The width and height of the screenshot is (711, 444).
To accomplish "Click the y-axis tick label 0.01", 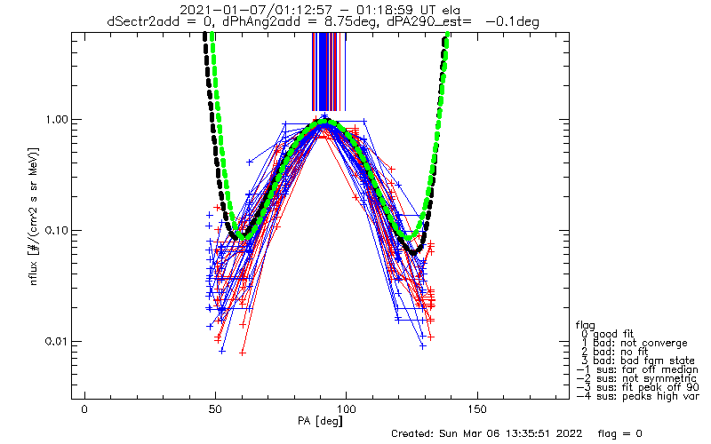I will [57, 342].
